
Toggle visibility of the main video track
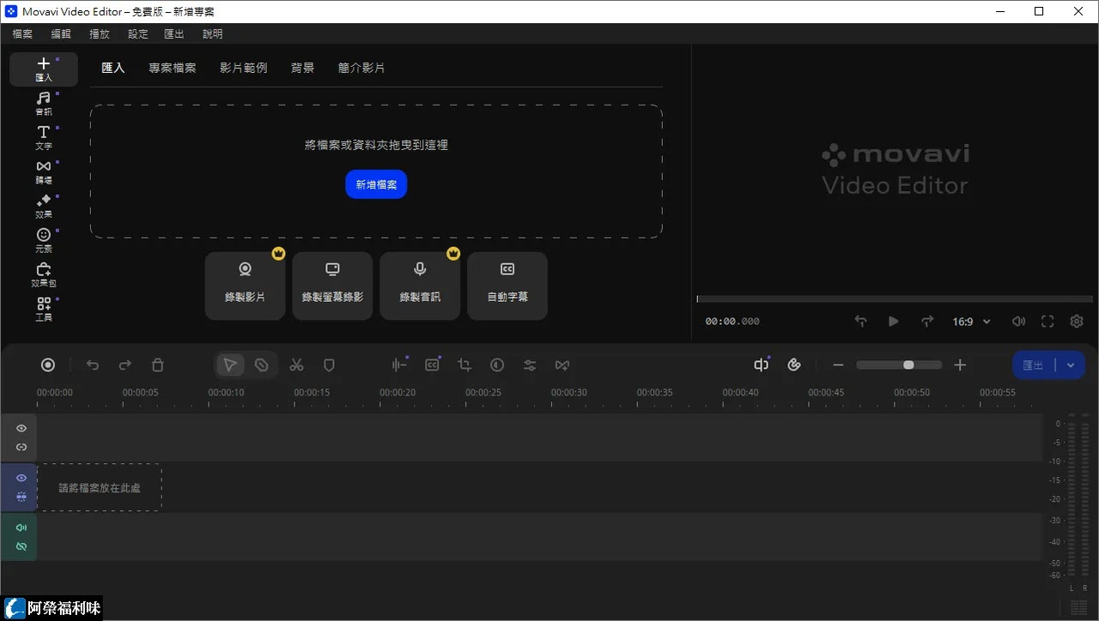[x=21, y=478]
